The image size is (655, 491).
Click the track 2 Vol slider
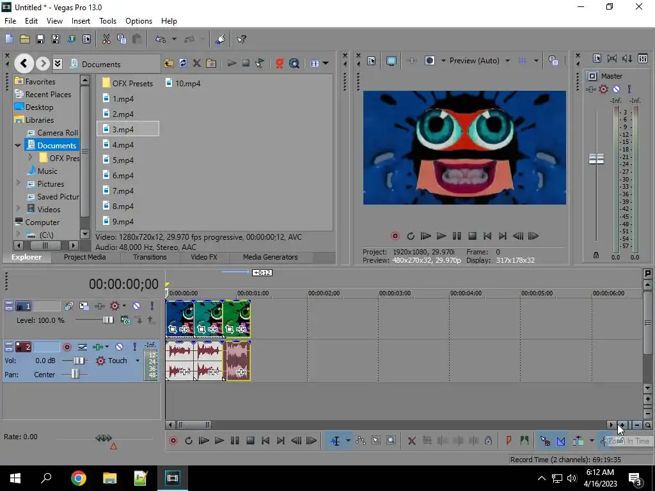[x=79, y=361]
